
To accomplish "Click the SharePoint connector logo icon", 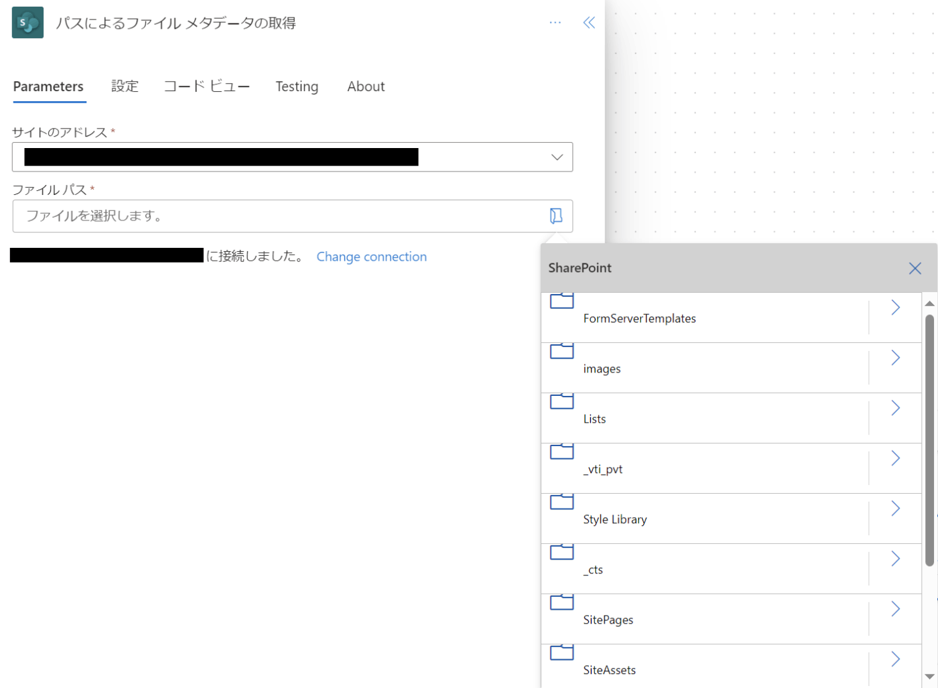I will [x=27, y=23].
